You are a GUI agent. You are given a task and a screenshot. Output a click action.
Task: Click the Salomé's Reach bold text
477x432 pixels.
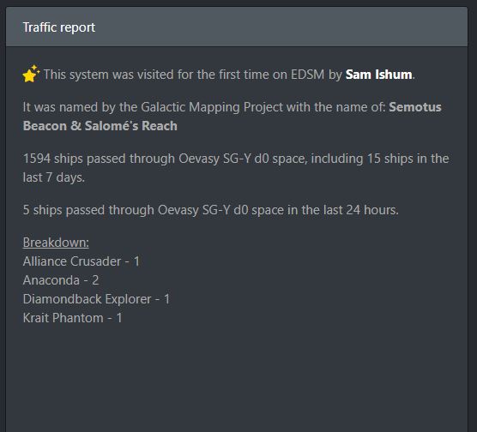tap(131, 126)
